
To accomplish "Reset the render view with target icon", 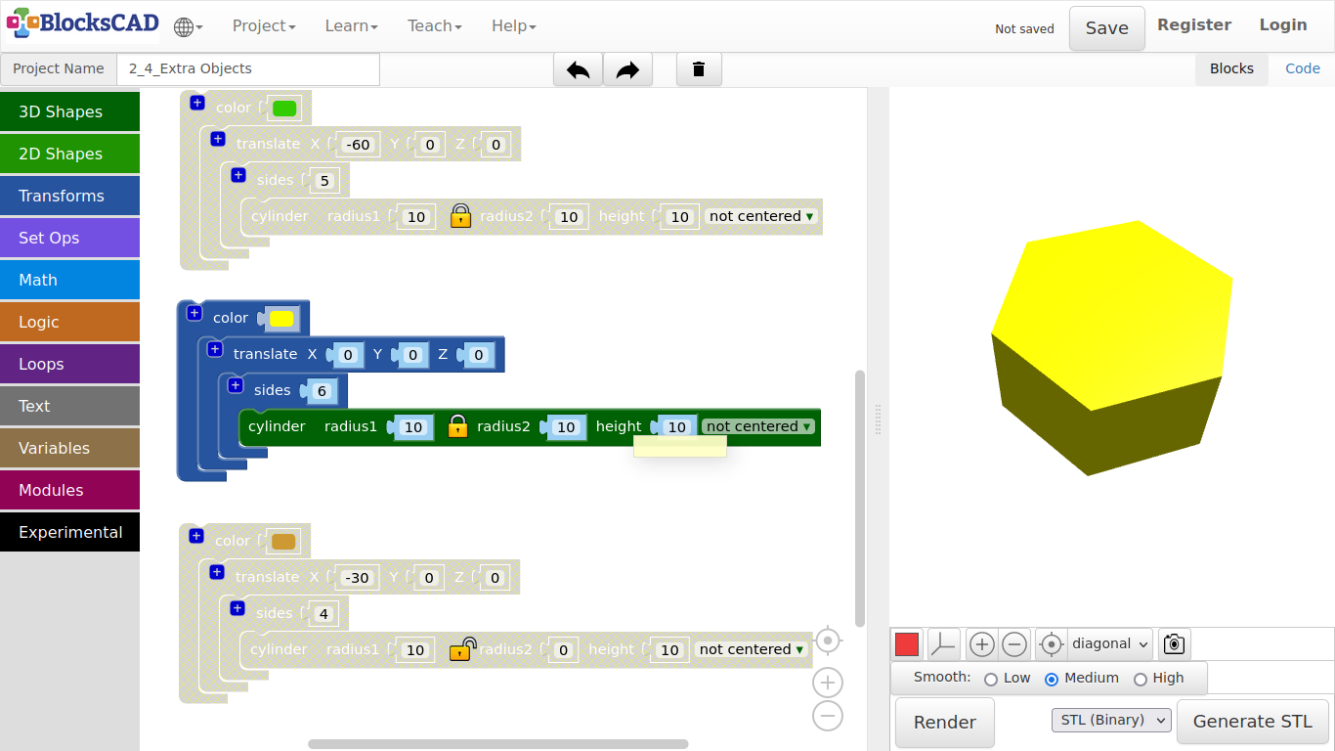I will point(1051,644).
